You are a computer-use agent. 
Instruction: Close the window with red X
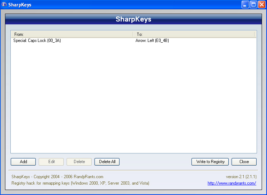coord(262,5)
